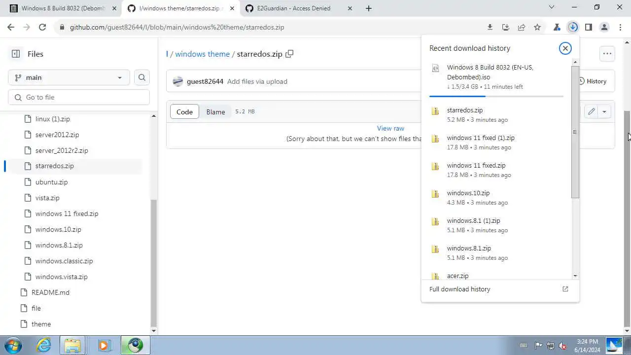Open the Chrome three-dot menu
The width and height of the screenshot is (631, 355).
tap(620, 27)
